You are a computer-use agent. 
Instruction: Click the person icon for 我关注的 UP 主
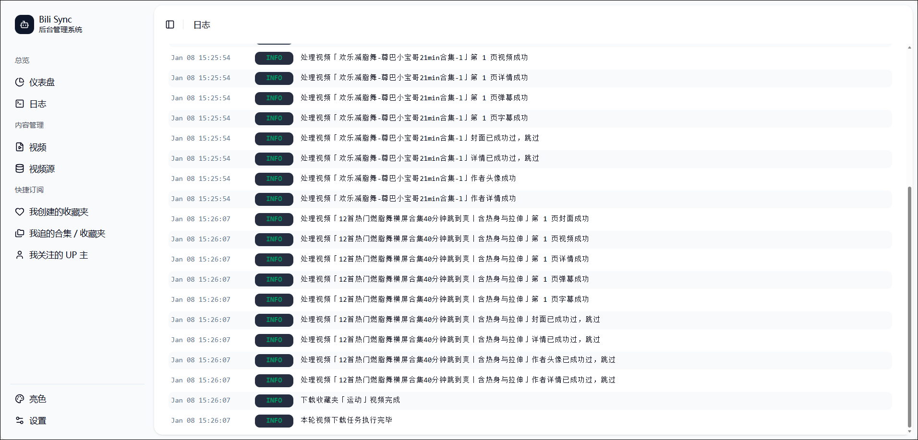click(x=20, y=255)
